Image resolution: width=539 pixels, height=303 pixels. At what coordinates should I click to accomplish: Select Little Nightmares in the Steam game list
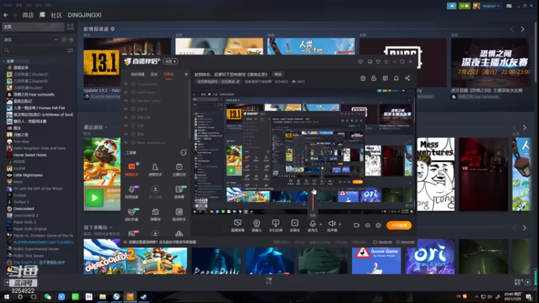28,175
